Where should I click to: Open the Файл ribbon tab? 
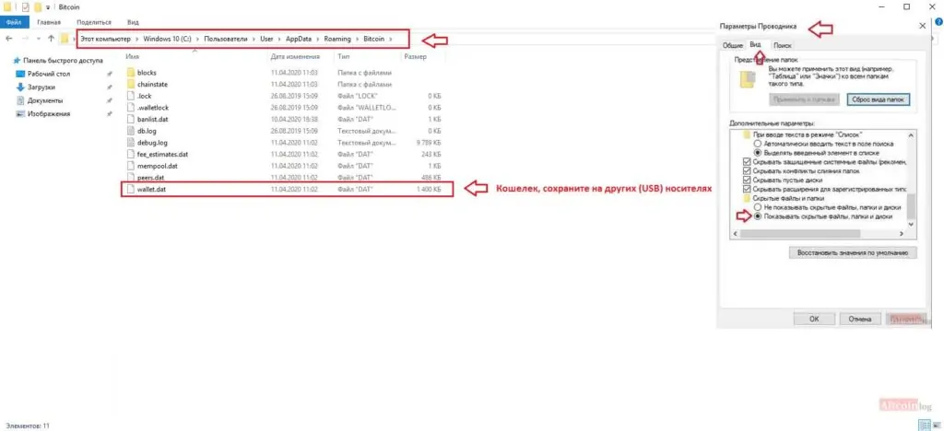click(14, 22)
